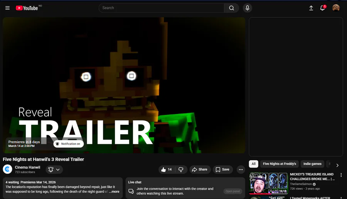Click the video player premiere area

click(124, 85)
